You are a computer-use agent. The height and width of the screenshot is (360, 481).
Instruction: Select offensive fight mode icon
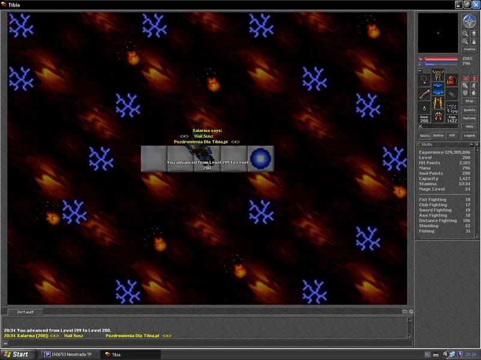pos(465,79)
